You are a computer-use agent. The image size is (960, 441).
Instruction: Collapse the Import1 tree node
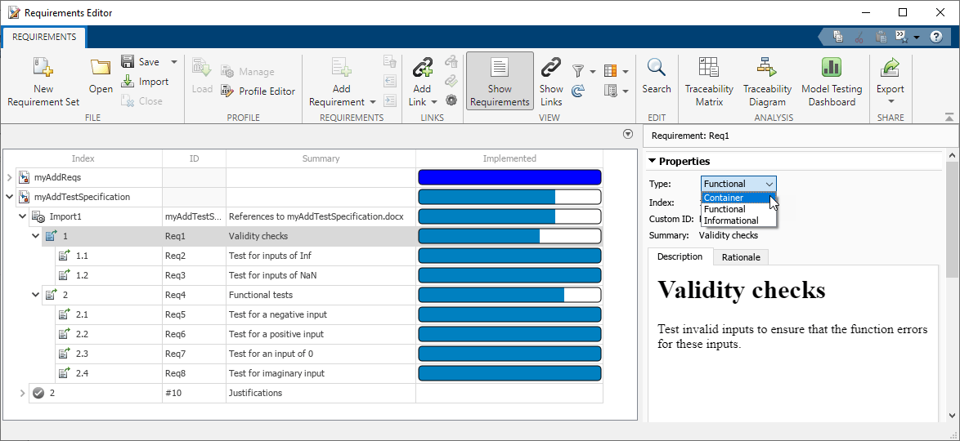22,216
